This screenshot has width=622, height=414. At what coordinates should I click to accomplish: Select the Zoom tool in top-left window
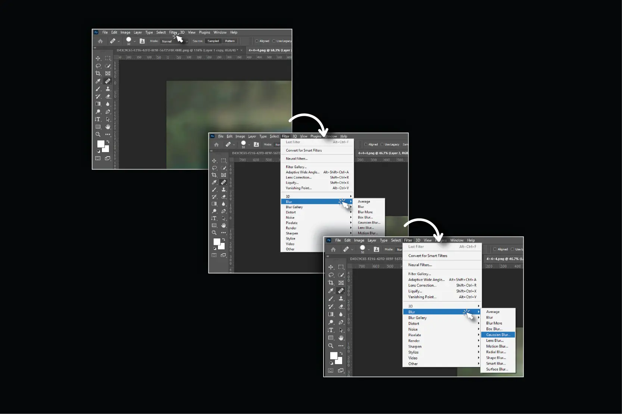tap(98, 135)
